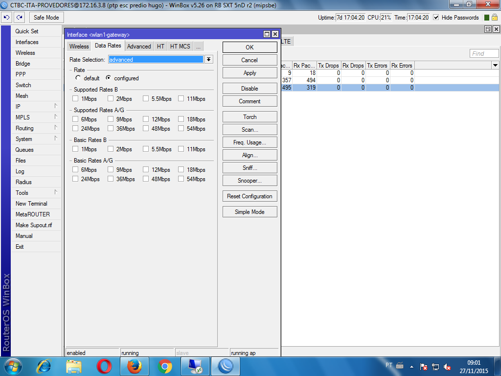Open Google Chrome from the taskbar
The image size is (501, 376).
(x=165, y=366)
